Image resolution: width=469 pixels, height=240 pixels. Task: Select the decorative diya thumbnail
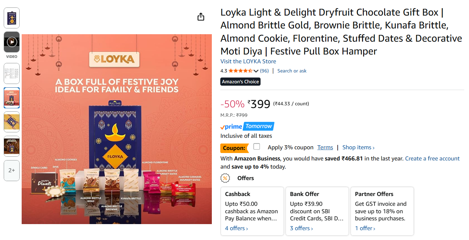pos(12,122)
